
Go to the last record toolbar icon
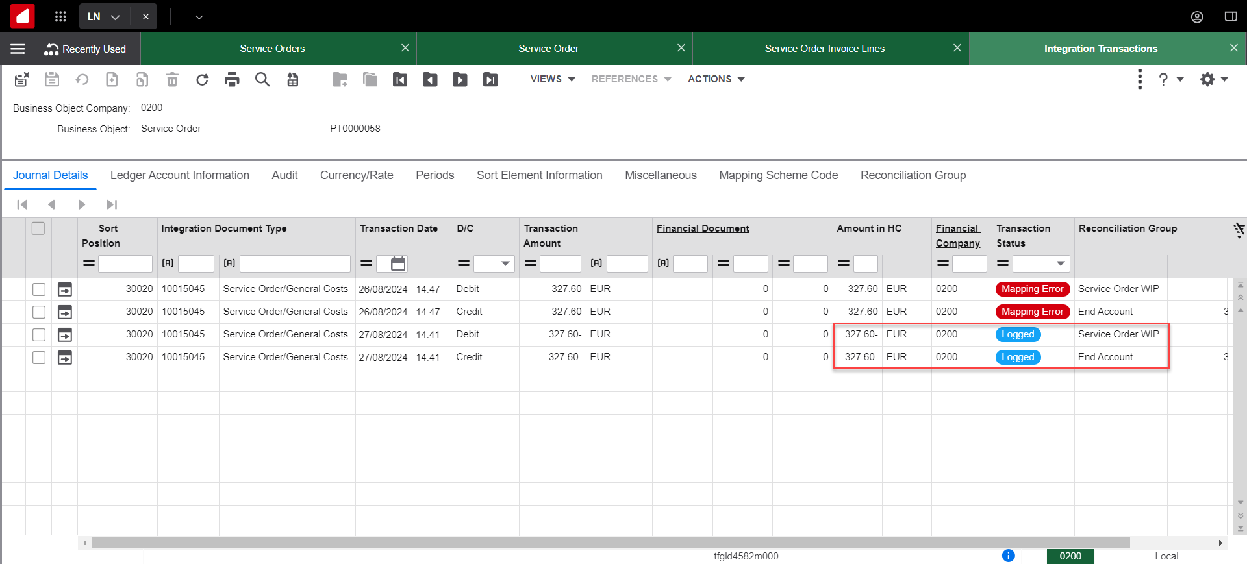[490, 79]
